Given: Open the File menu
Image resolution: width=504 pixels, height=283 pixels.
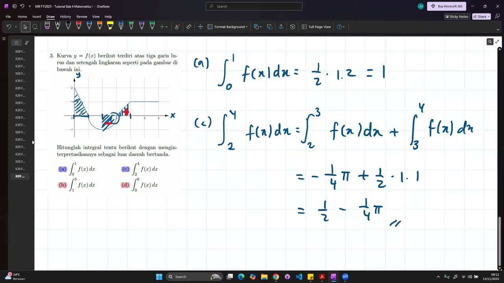Looking at the screenshot, I should (8, 17).
